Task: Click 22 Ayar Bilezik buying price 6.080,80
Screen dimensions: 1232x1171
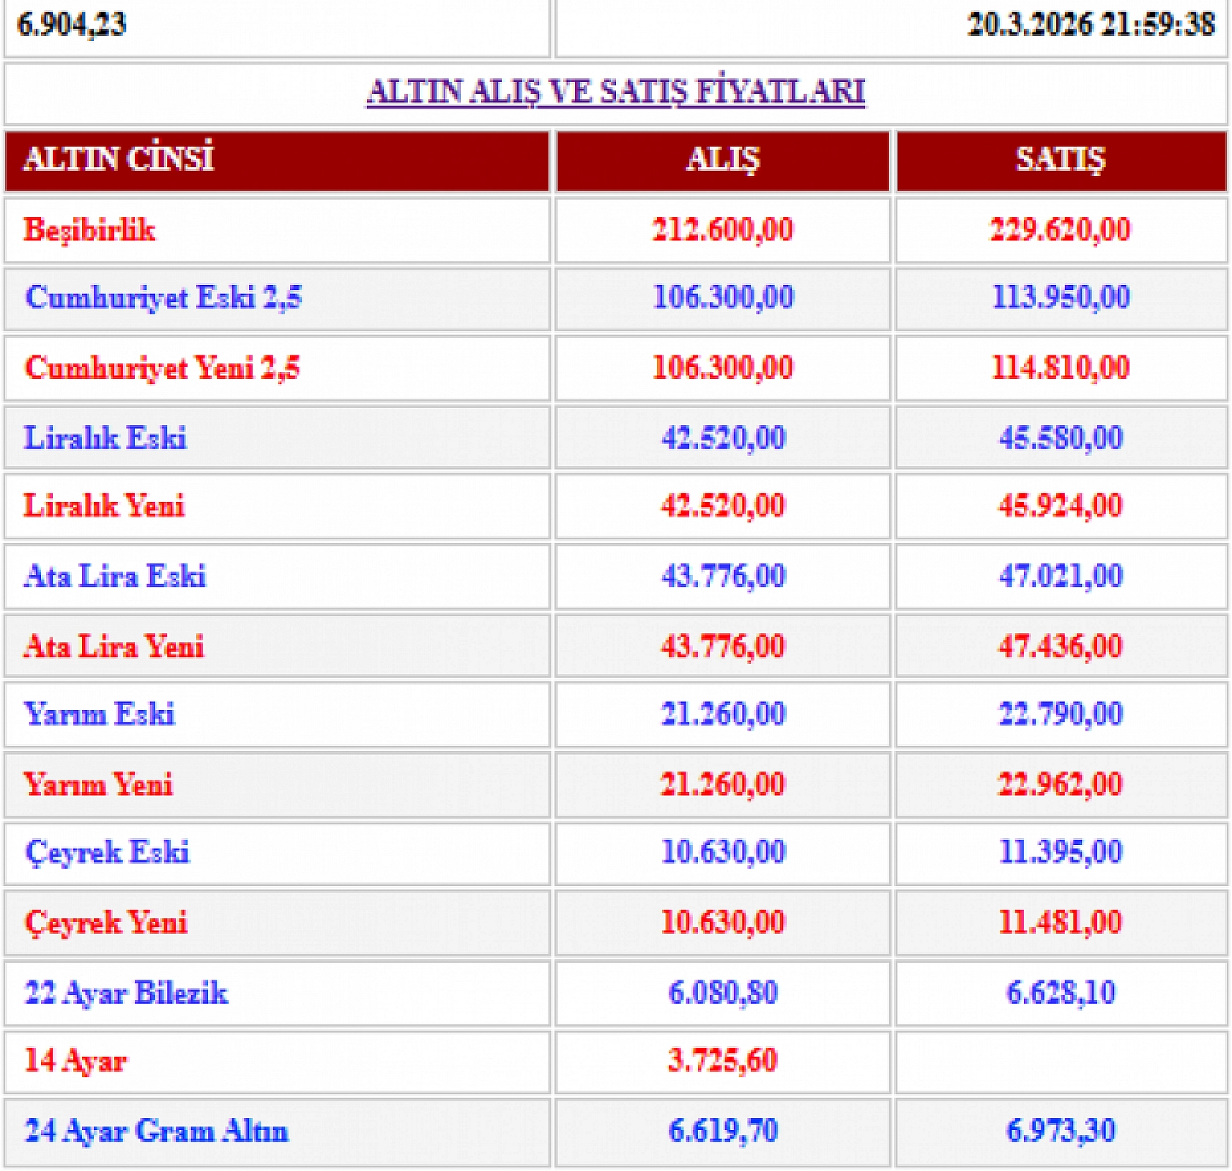Action: pyautogui.click(x=723, y=992)
